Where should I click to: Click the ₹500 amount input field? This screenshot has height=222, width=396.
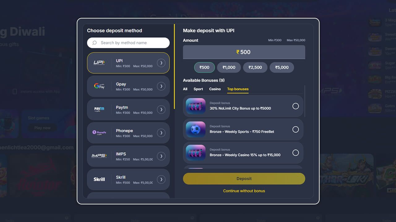pos(244,52)
